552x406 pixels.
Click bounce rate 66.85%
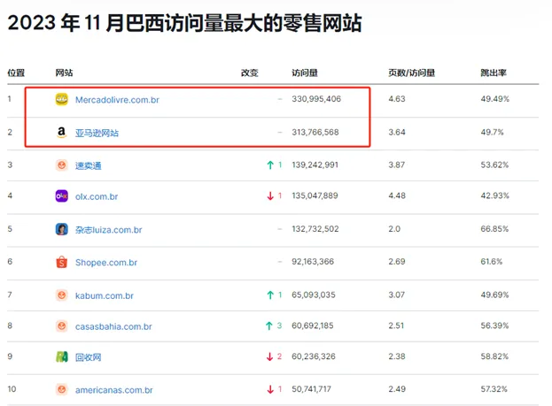point(494,229)
